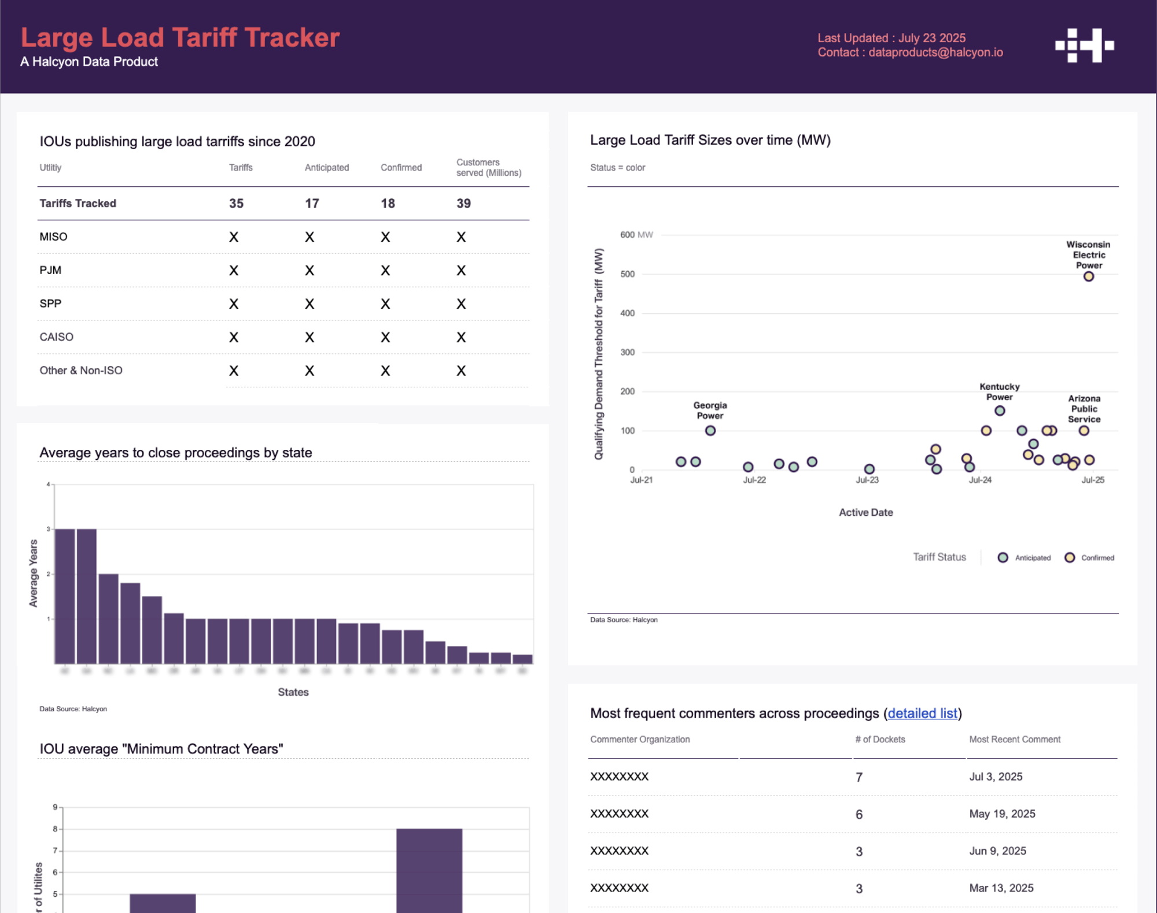Click the 8-utilities bar in contract years chart

click(x=429, y=871)
